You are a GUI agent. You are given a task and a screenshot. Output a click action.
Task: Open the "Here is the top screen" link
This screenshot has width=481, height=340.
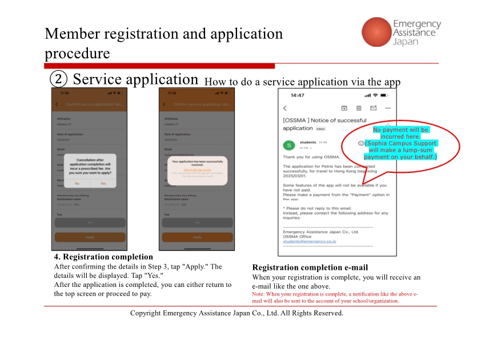[197, 170]
